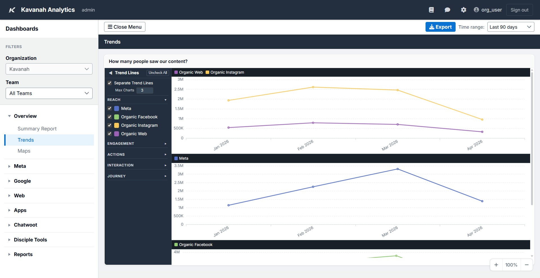Disable the Meta trend line checkbox

coord(109,108)
